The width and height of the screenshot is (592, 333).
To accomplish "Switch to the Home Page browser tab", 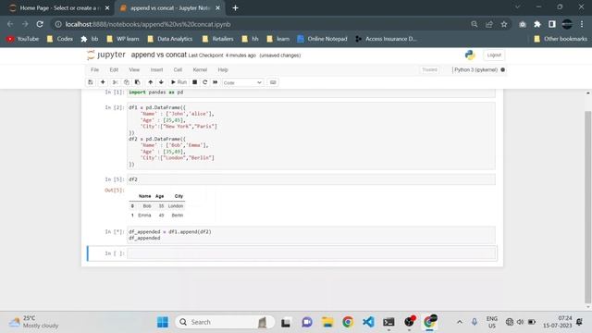I will tap(59, 8).
